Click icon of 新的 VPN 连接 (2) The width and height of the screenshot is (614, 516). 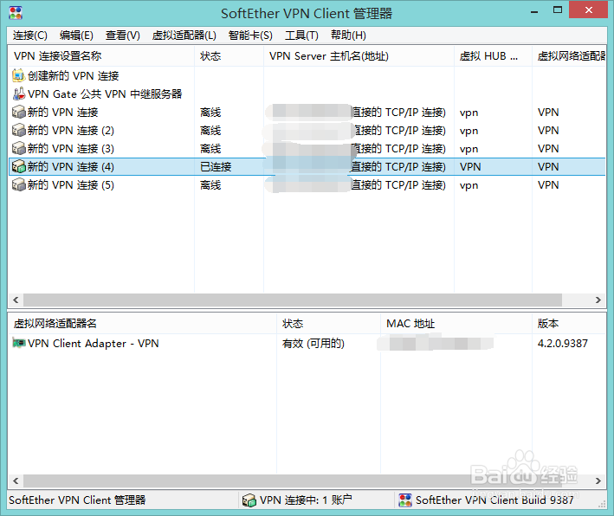(x=18, y=131)
